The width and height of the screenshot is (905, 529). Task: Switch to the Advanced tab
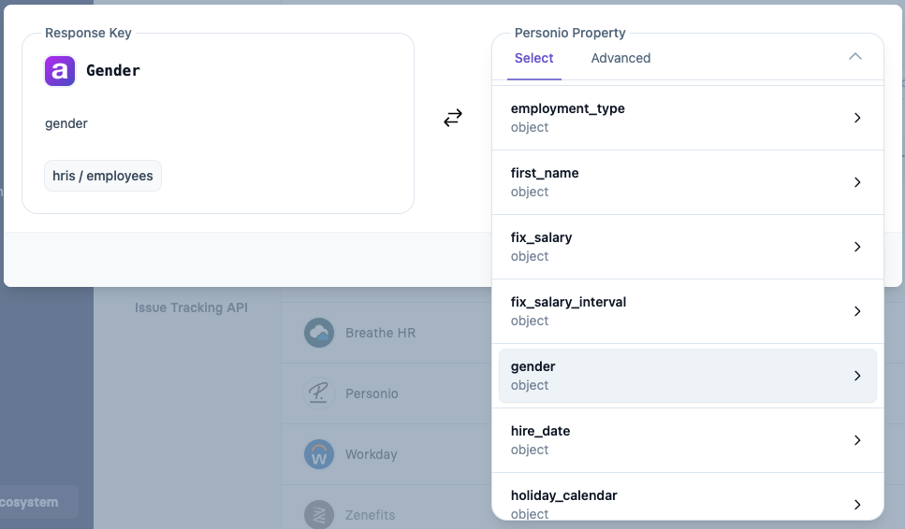click(620, 58)
